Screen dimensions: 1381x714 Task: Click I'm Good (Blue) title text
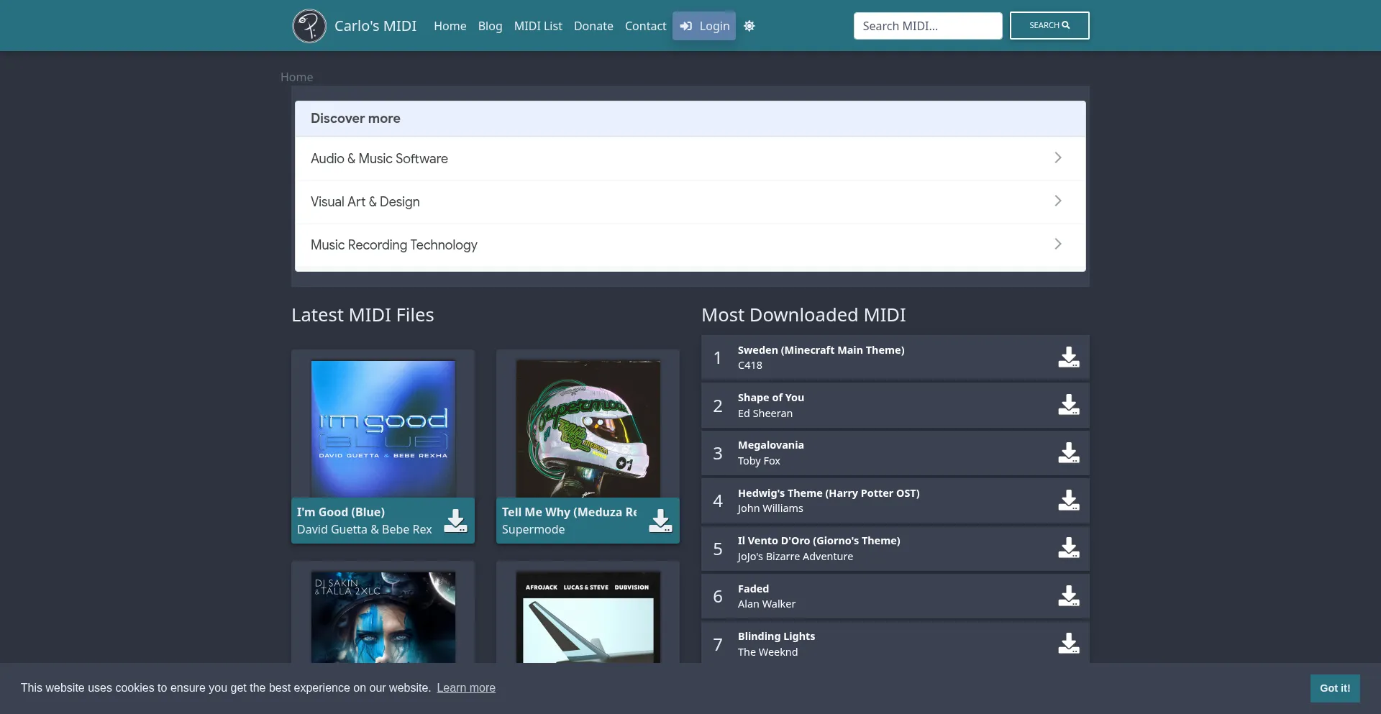(341, 512)
